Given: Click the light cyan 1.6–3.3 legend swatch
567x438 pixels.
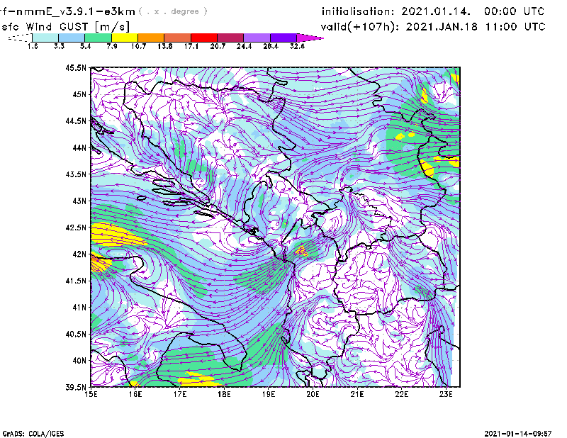Looking at the screenshot, I should point(45,38).
